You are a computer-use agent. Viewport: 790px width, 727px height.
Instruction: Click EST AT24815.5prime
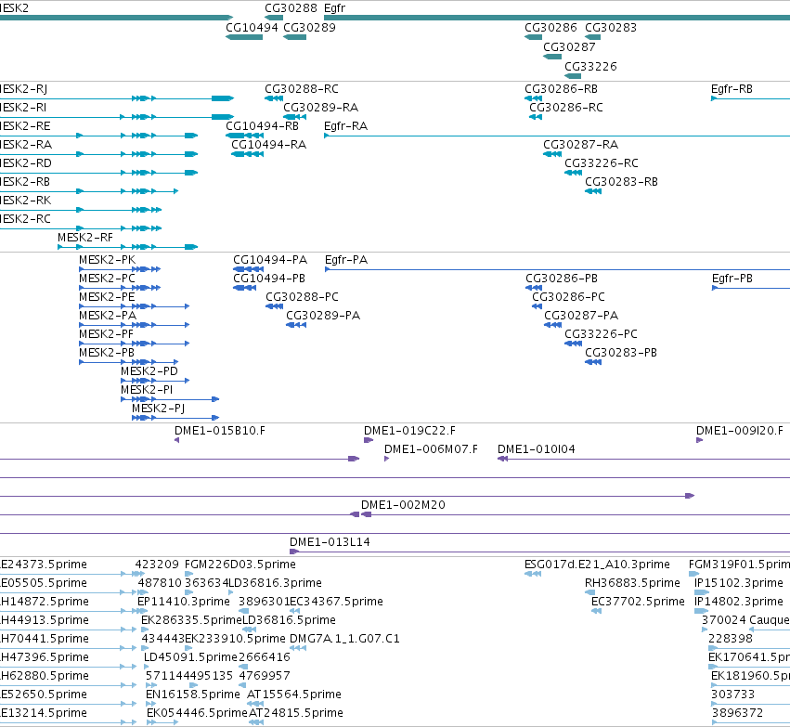click(x=296, y=713)
